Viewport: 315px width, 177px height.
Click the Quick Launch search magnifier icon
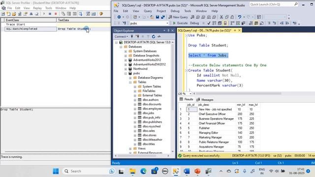pos(296,4)
